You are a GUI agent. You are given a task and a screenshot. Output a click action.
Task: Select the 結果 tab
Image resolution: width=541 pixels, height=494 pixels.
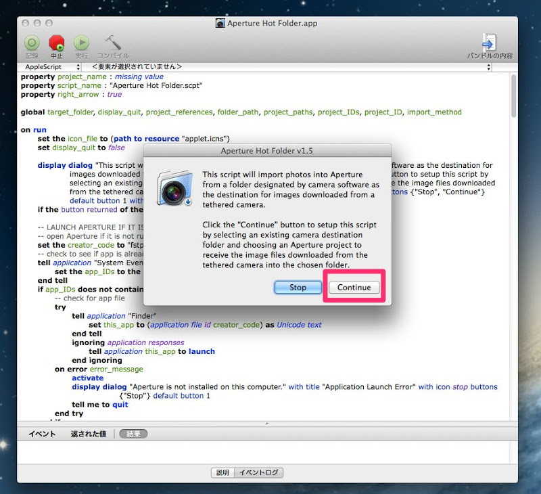pos(133,434)
